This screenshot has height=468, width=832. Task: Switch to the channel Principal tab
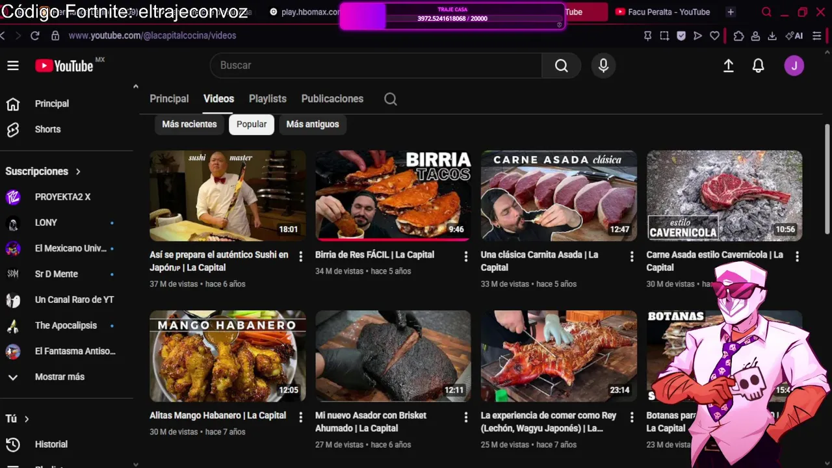[169, 99]
